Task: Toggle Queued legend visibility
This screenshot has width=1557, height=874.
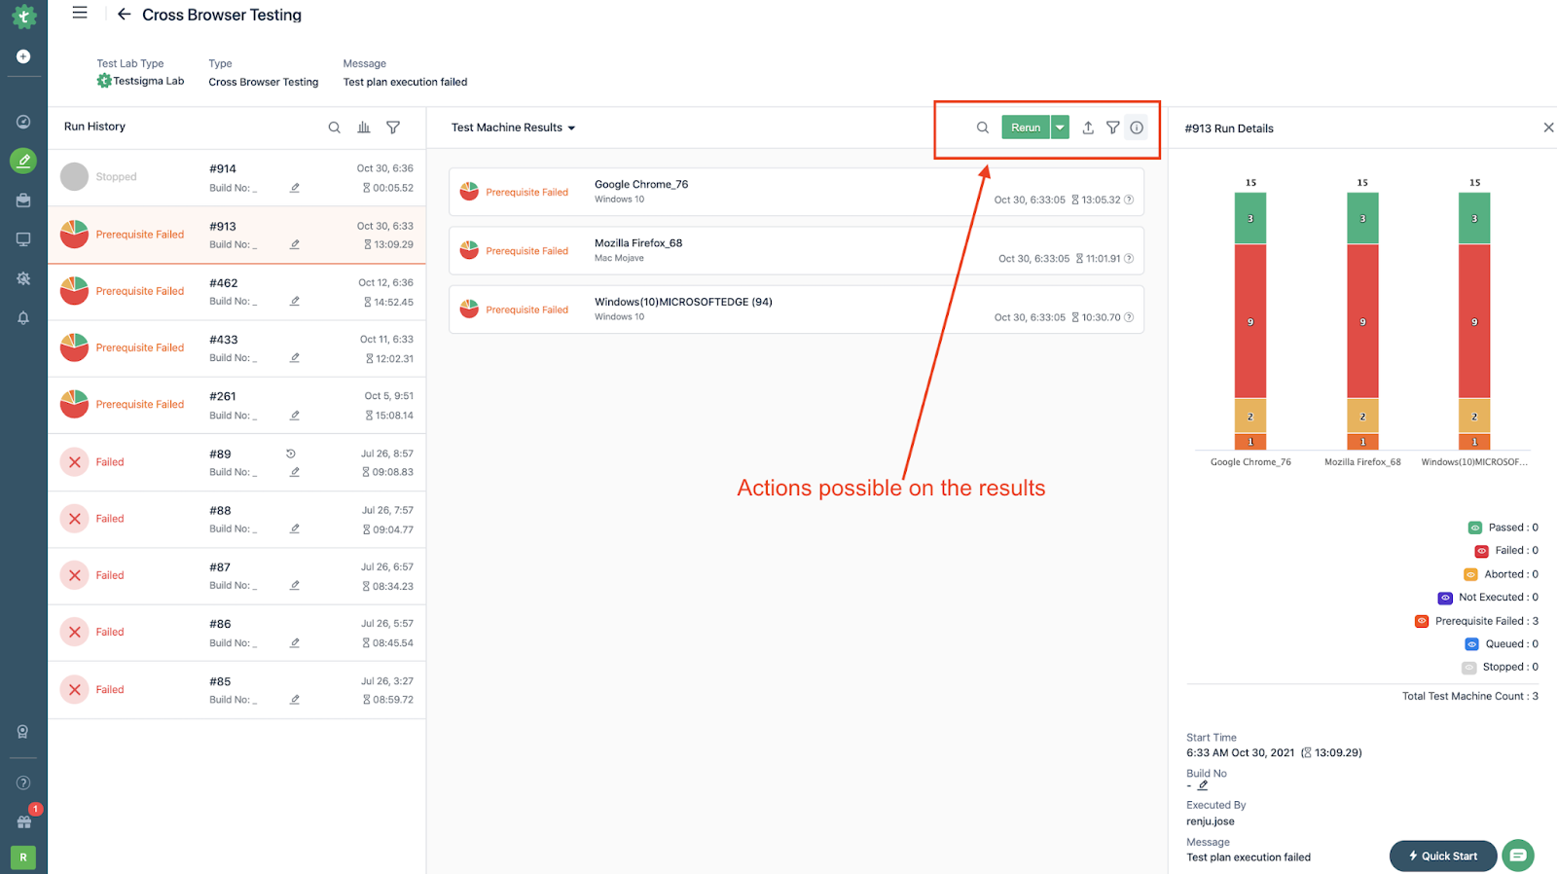Action: [x=1471, y=644]
